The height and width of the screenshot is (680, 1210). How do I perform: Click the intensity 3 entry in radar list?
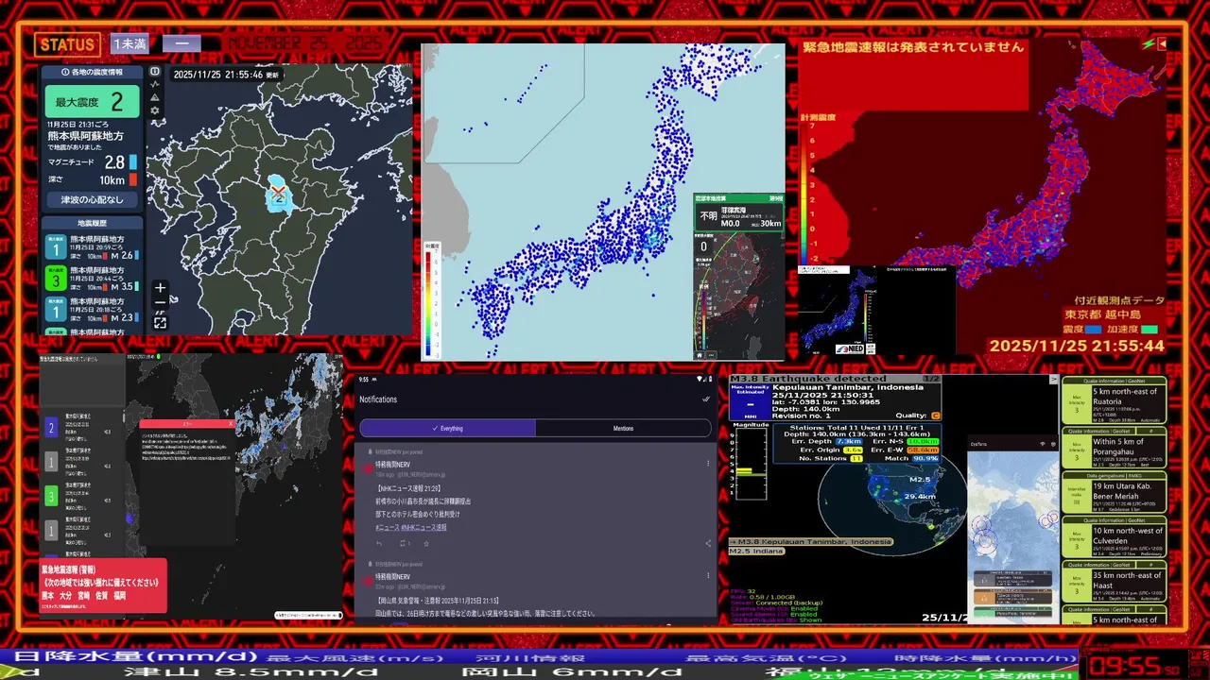pos(81,496)
